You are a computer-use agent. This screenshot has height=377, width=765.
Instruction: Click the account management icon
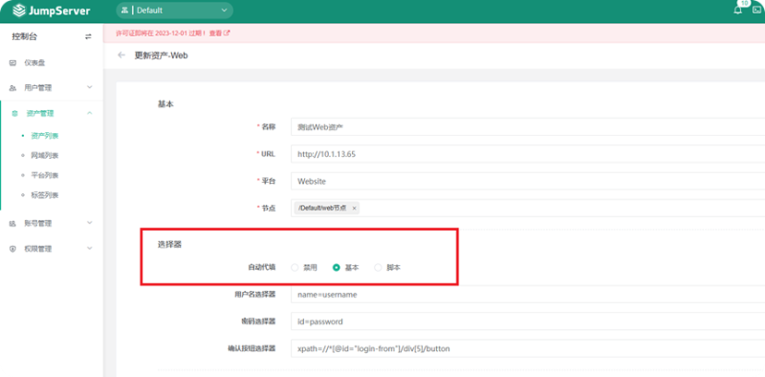[x=13, y=223]
